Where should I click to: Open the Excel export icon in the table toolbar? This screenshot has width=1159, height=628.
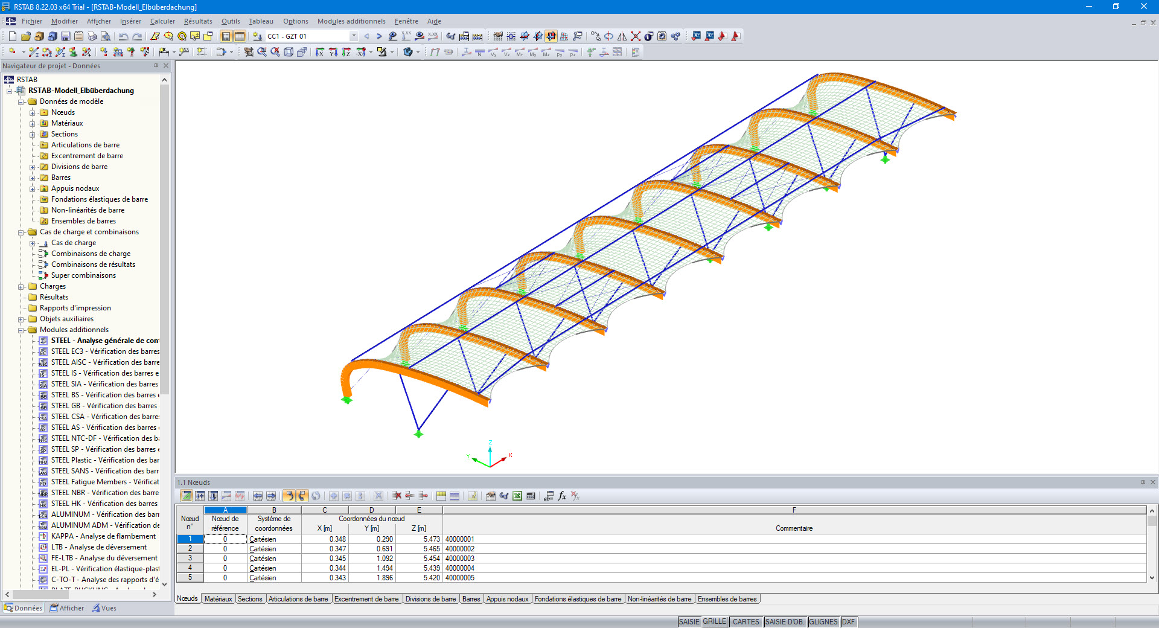pos(517,496)
